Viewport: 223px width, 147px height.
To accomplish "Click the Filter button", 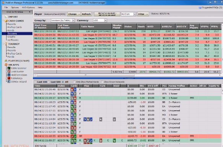I will click(143, 14).
